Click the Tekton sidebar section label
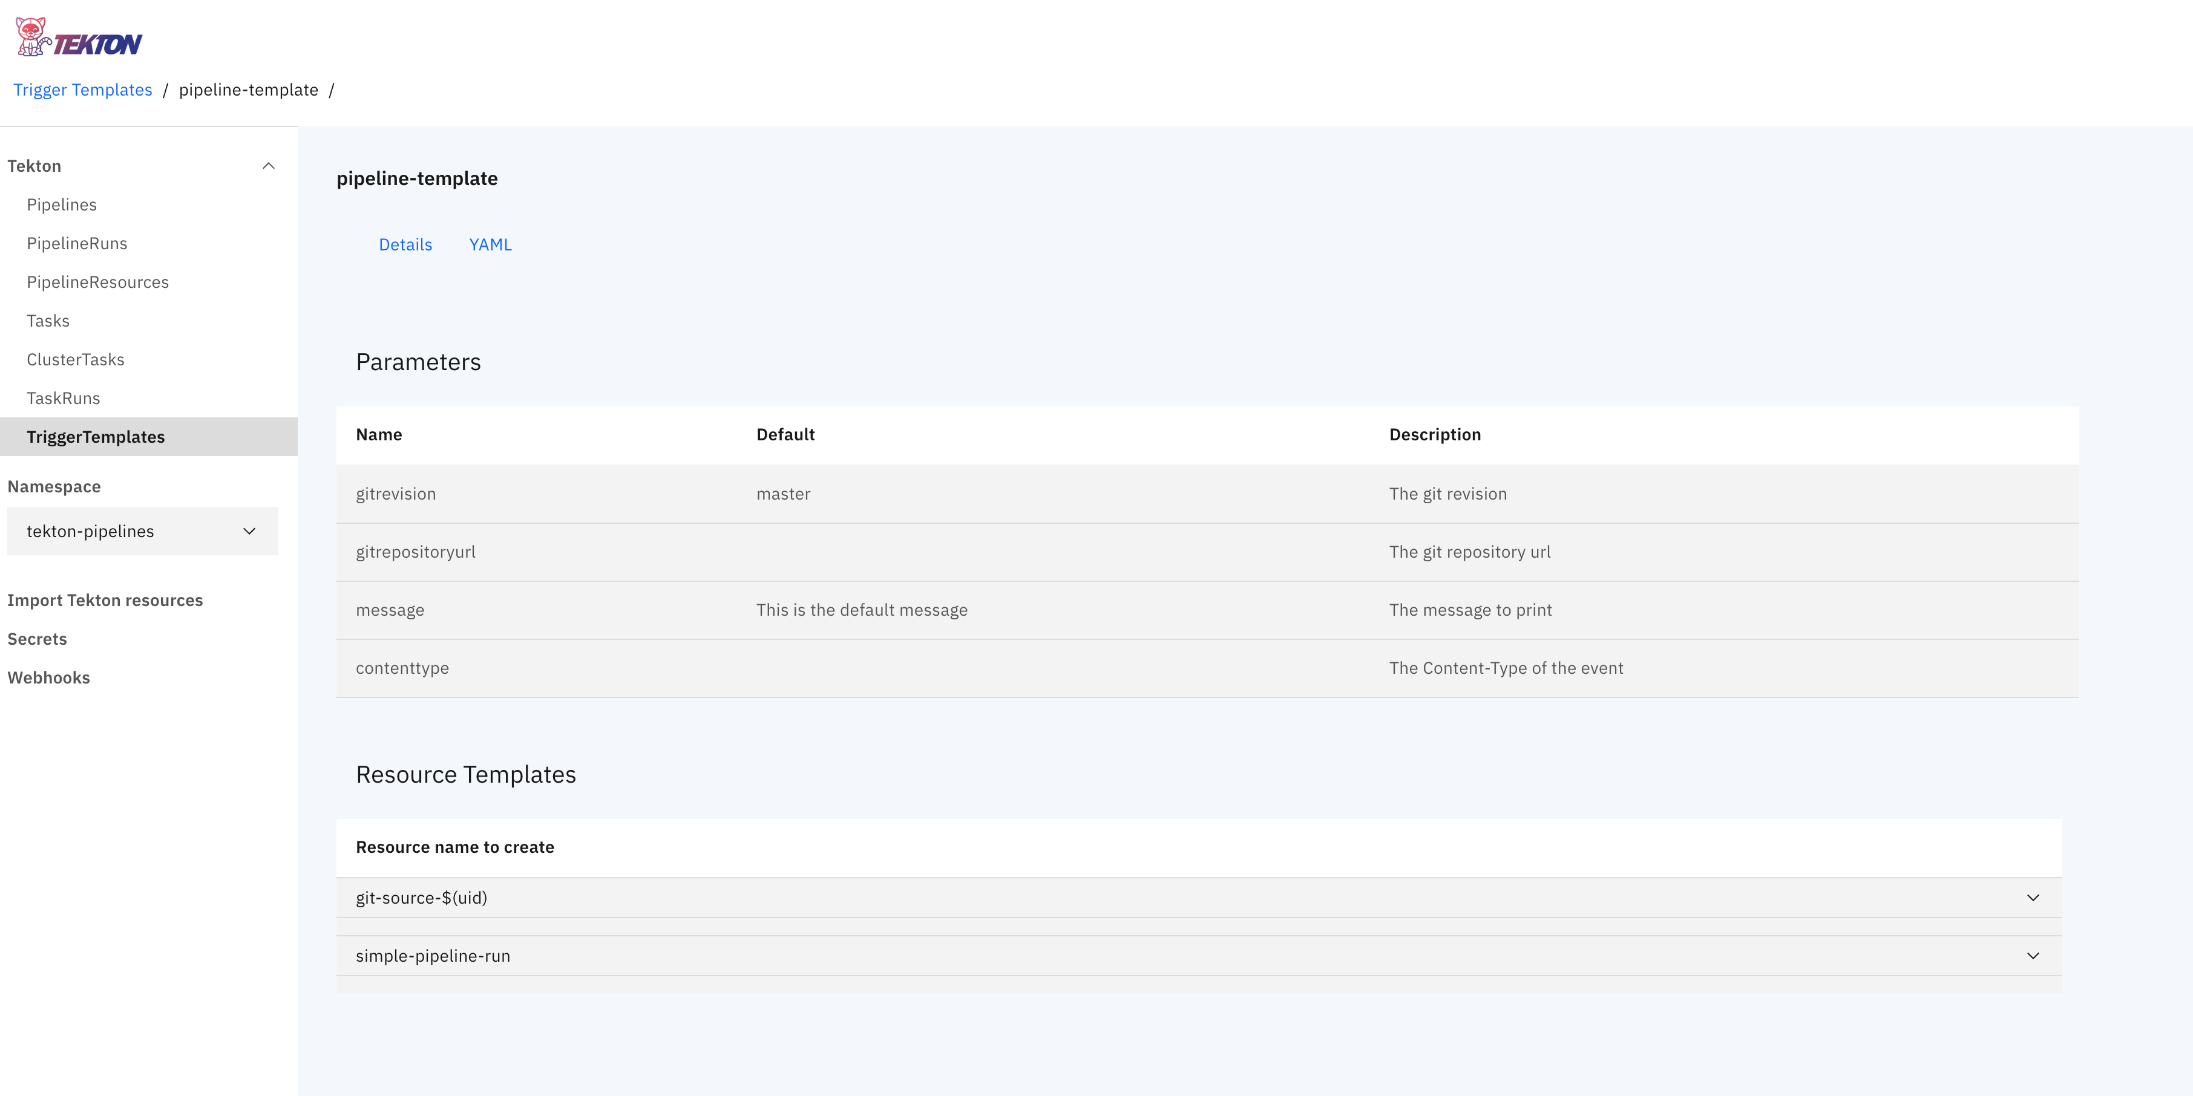The width and height of the screenshot is (2193, 1096). 34,166
